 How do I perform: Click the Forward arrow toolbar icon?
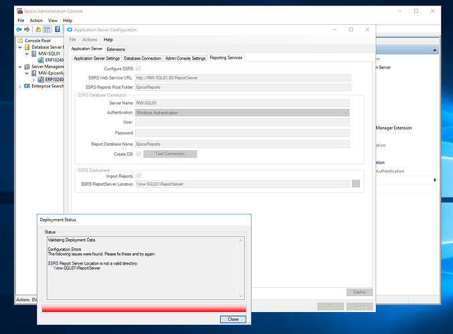(x=27, y=29)
